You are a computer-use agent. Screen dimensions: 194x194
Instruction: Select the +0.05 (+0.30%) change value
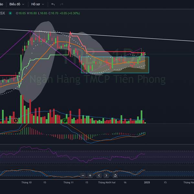point(70,13)
